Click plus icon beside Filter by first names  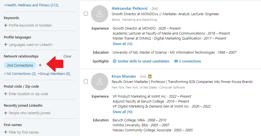tap(6, 132)
